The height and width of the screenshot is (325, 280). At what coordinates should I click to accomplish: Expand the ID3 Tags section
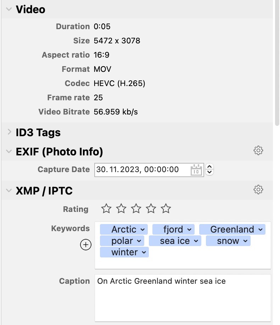point(8,132)
